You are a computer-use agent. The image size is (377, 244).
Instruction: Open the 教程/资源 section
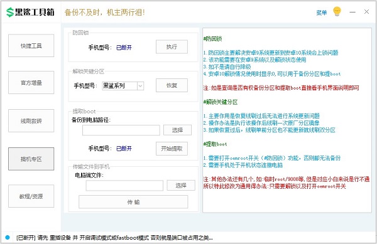31,196
